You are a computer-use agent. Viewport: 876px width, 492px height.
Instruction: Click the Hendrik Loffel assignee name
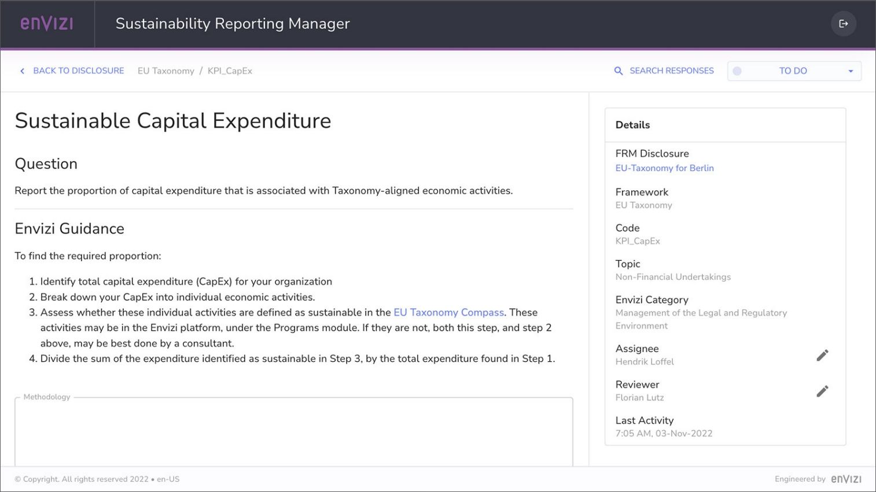point(645,361)
